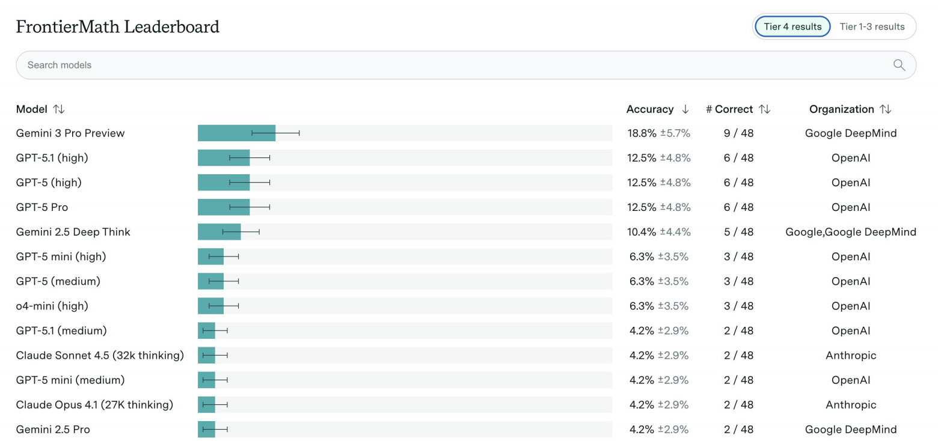The image size is (938, 441).
Task: Click sort arrows next to # Correct
Action: click(764, 109)
